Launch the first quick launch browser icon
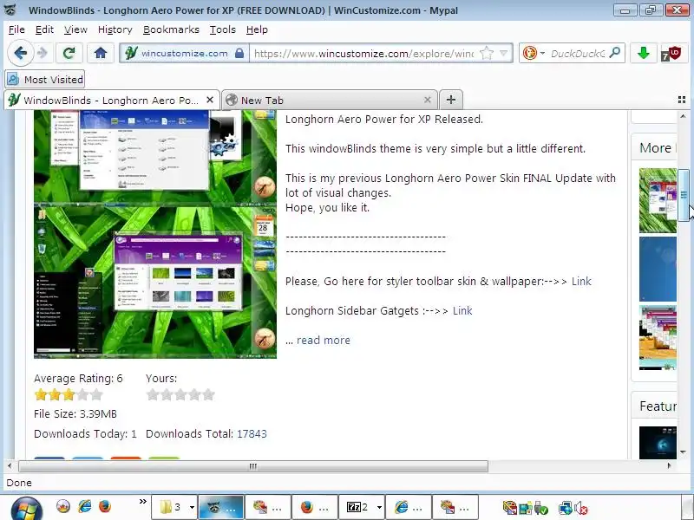The height and width of the screenshot is (520, 694). pyautogui.click(x=63, y=507)
